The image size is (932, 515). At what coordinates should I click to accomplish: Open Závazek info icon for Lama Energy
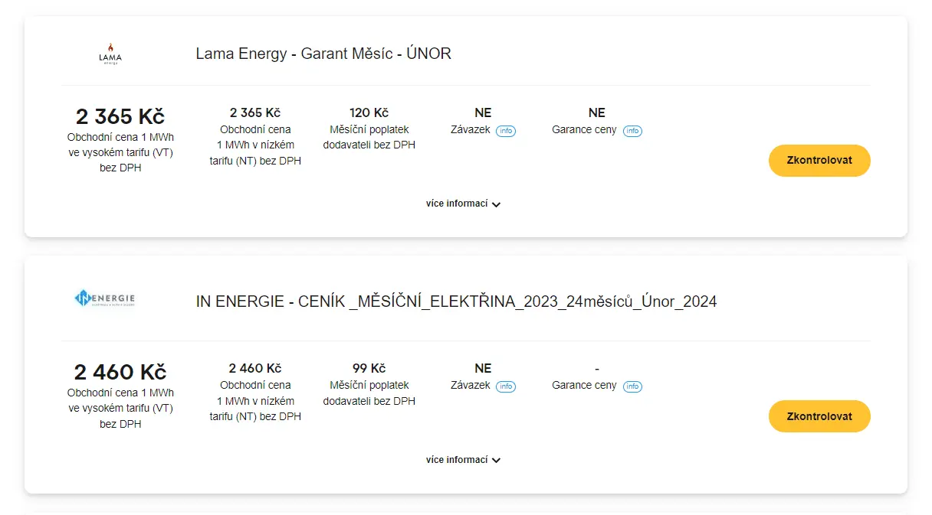tap(506, 131)
